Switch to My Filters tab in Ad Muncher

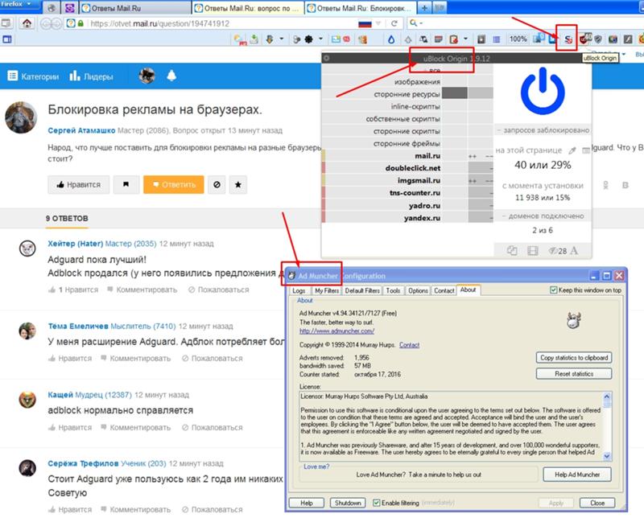[x=327, y=290]
